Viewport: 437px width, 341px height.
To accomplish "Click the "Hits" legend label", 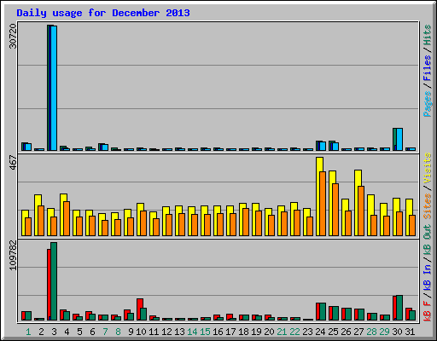I will point(427,35).
